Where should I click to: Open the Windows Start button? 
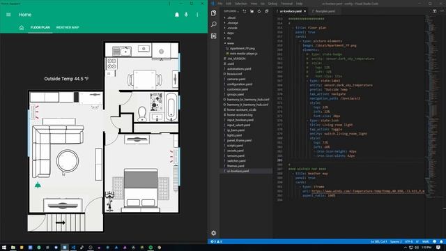click(x=4, y=248)
